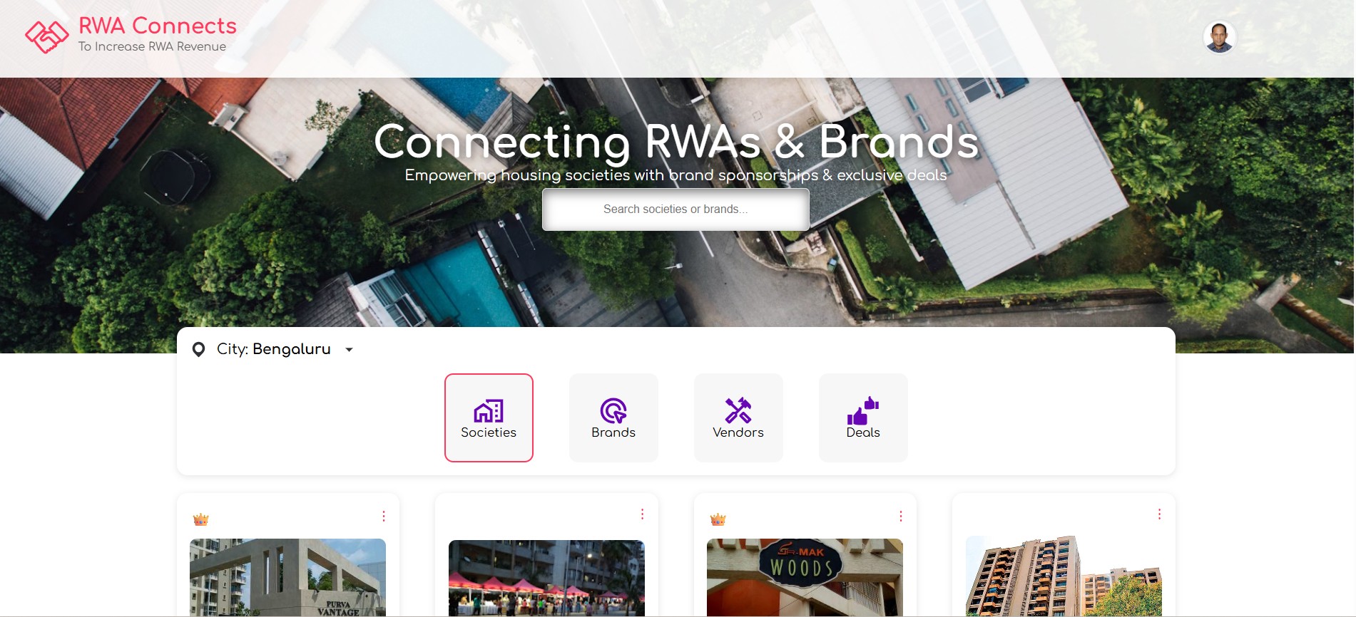This screenshot has width=1356, height=617.
Task: Open three-dot menu on street market card
Action: pos(642,514)
